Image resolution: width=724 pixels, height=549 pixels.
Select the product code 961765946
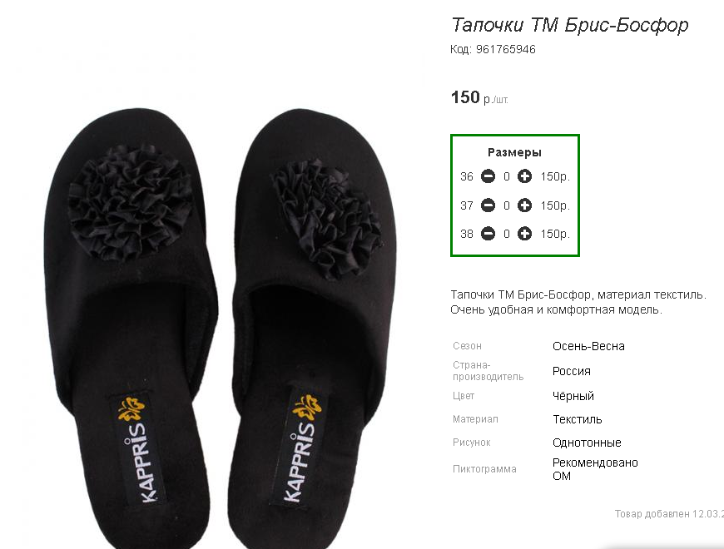[x=506, y=49]
